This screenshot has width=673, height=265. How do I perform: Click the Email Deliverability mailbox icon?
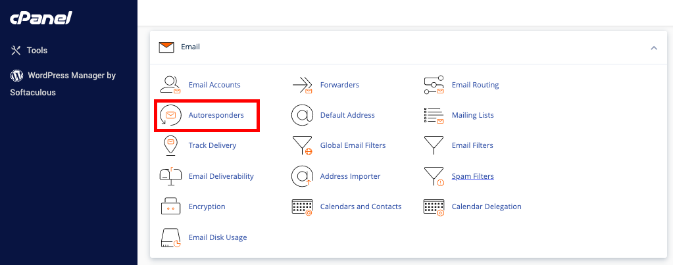pyautogui.click(x=170, y=176)
